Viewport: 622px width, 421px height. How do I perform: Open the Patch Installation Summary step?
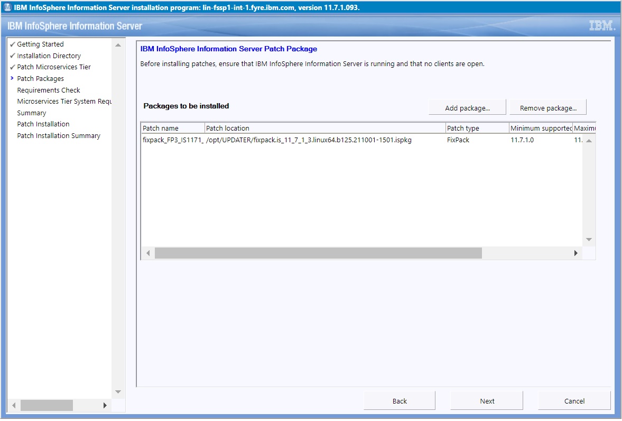coord(58,135)
